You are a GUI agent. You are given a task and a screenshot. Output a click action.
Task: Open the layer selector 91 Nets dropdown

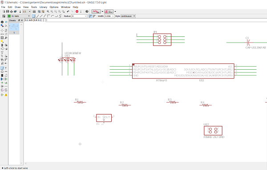click(19, 16)
